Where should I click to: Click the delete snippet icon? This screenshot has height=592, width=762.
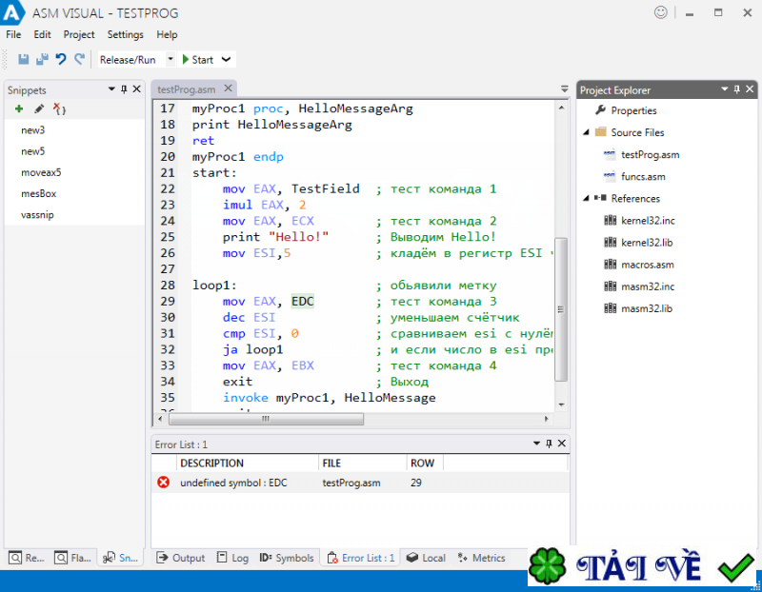(59, 109)
